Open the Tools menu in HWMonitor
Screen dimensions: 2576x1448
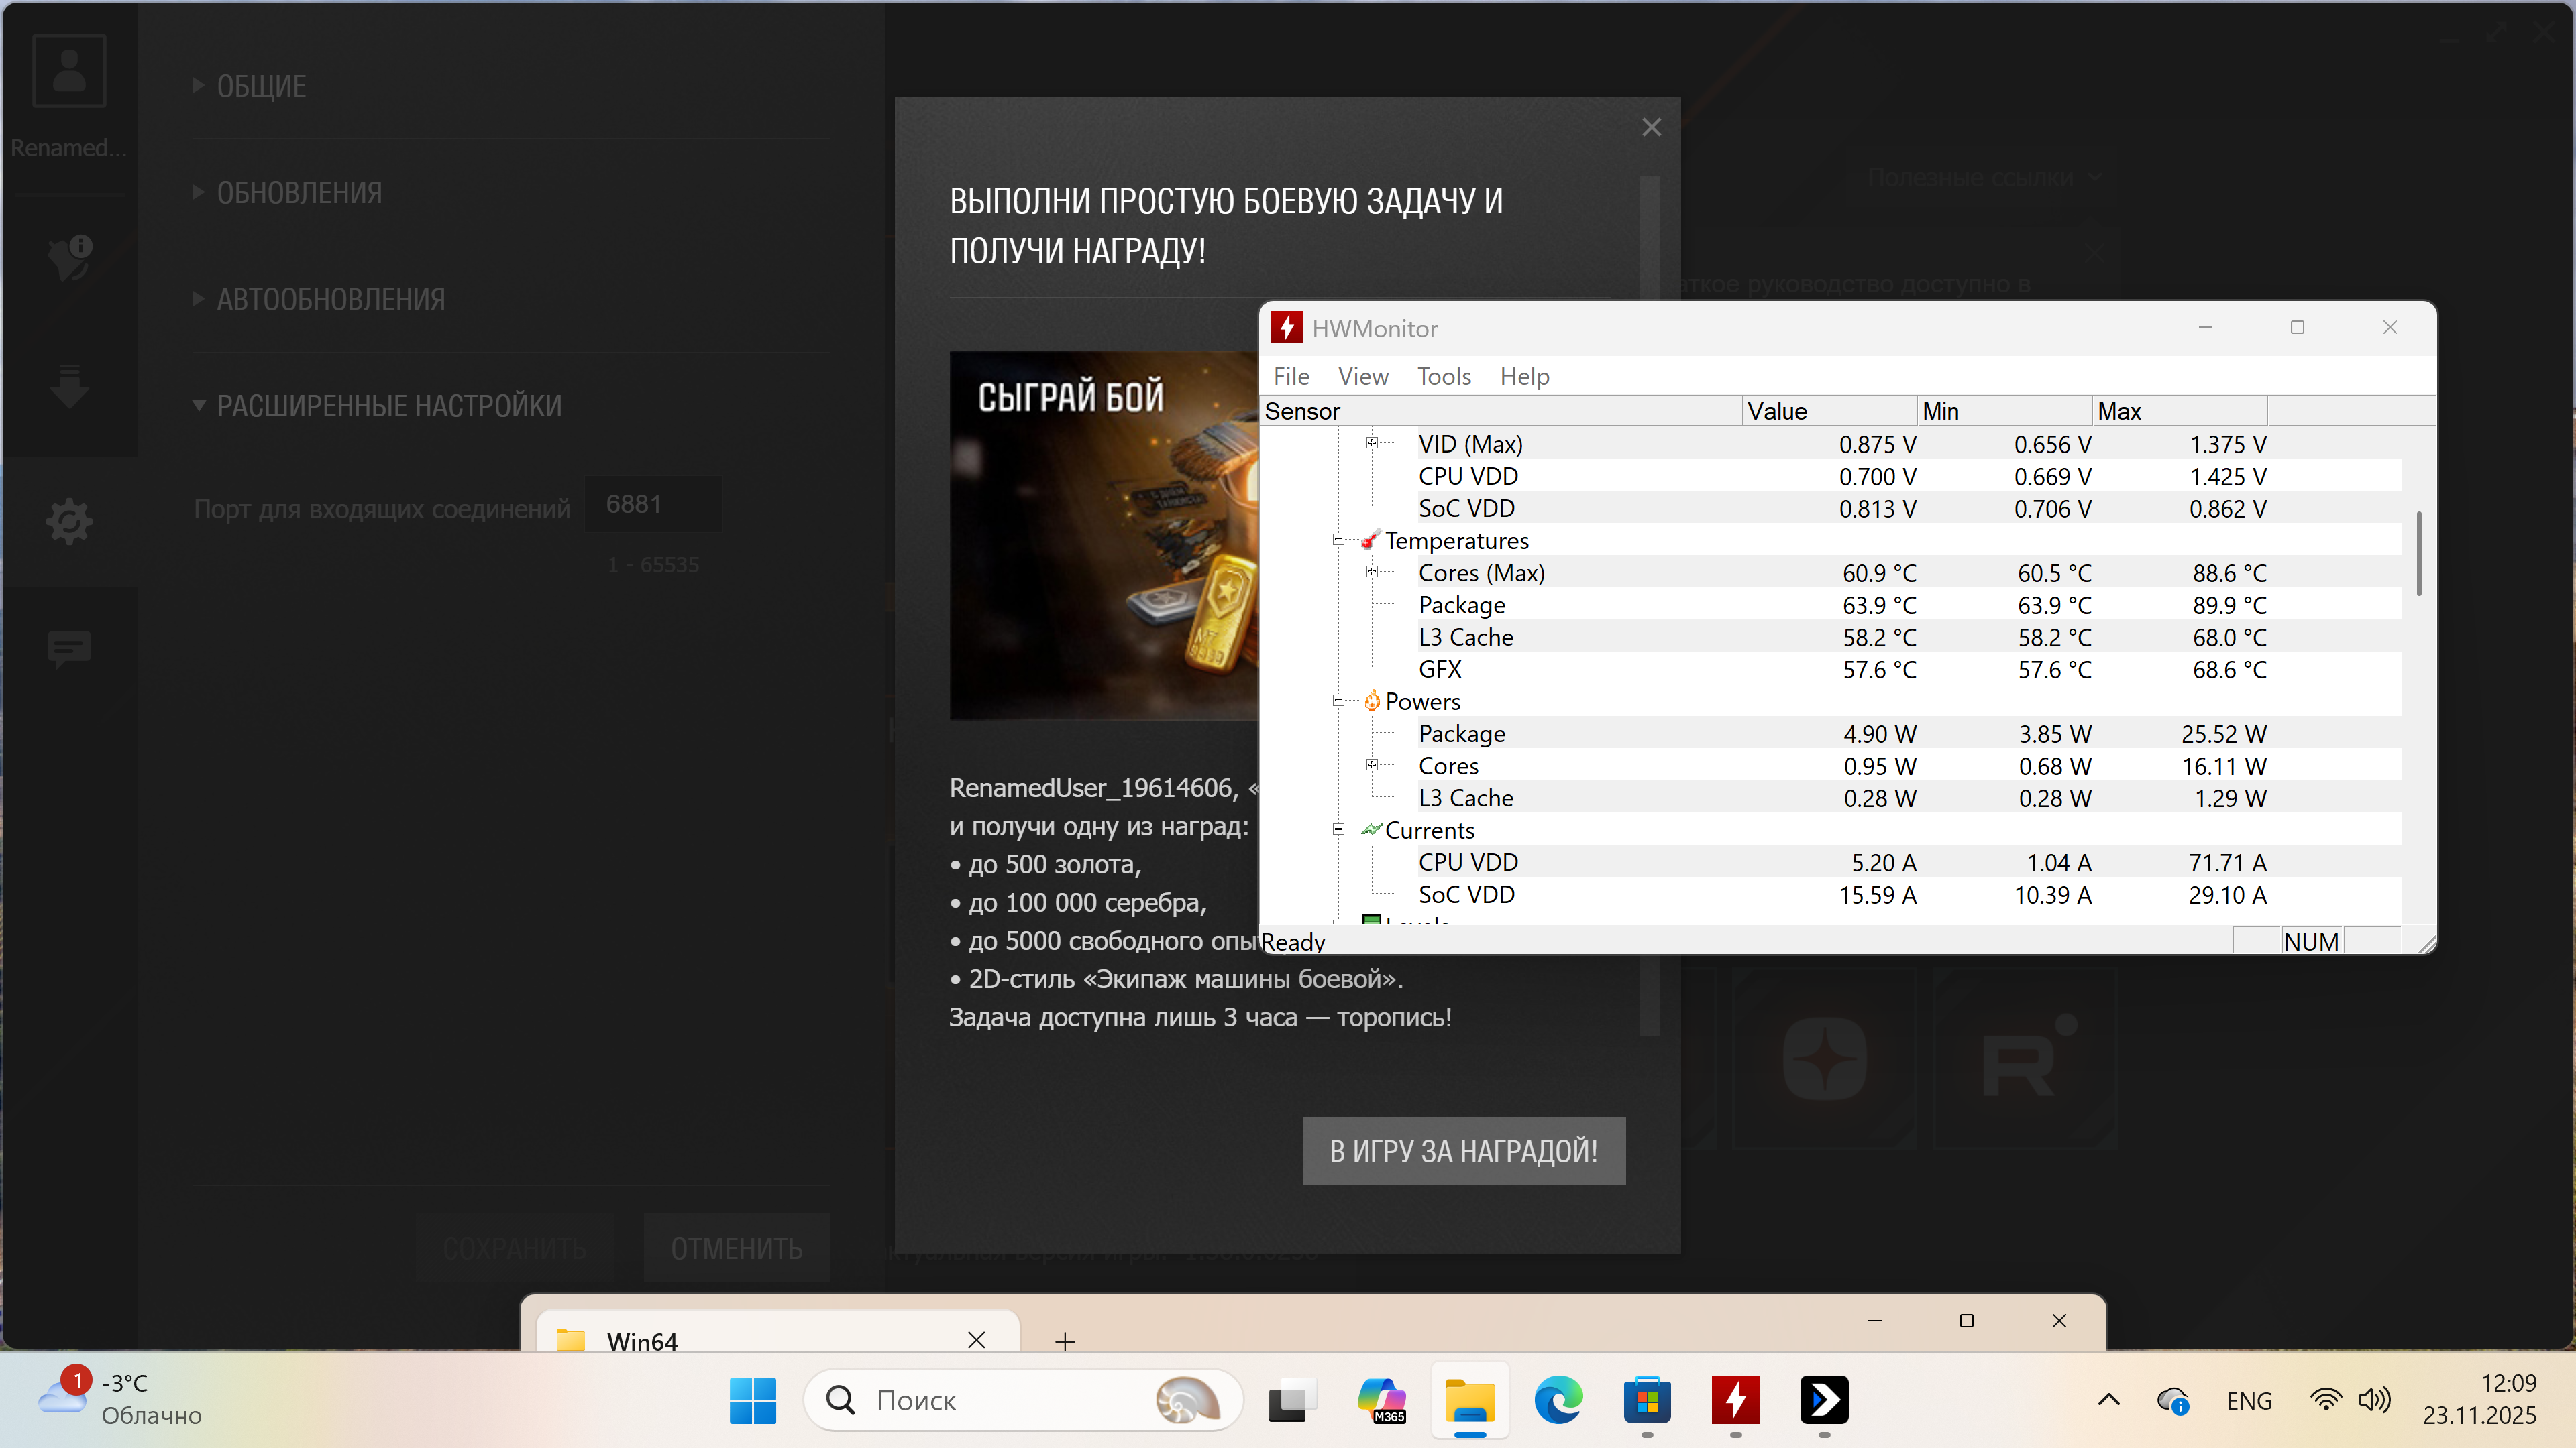click(x=1443, y=375)
